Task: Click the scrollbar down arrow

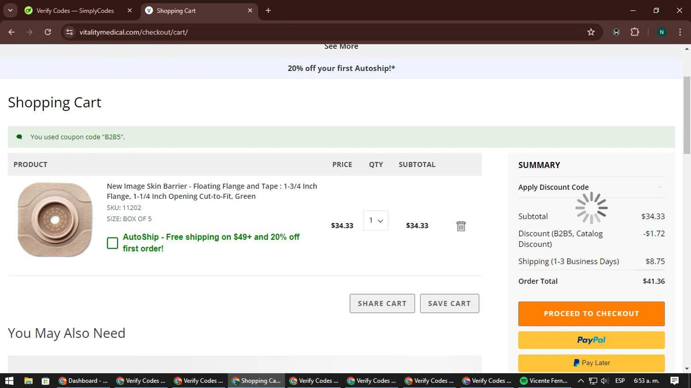Action: click(x=687, y=369)
